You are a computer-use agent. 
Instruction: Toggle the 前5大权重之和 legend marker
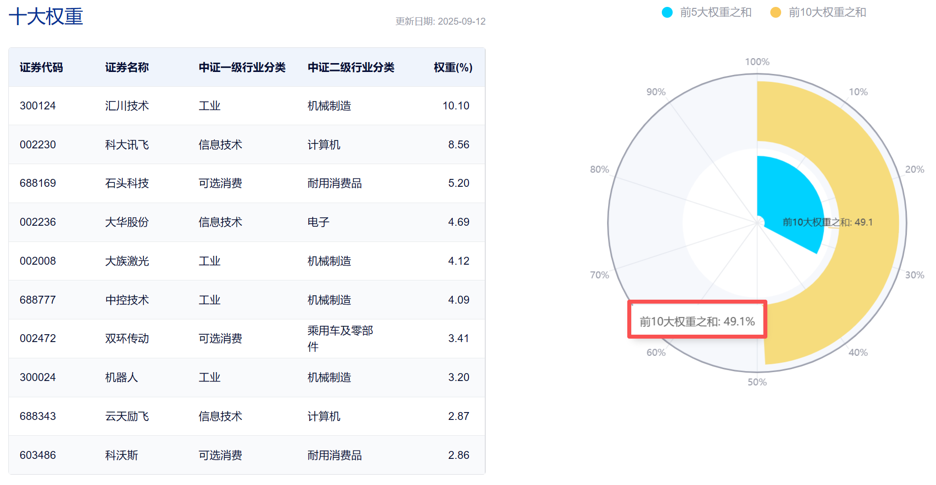pos(668,12)
